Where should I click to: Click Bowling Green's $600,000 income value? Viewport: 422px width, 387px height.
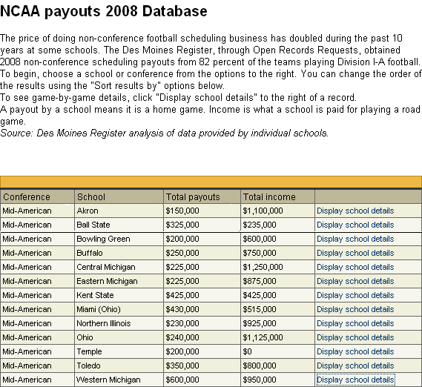tap(260, 239)
